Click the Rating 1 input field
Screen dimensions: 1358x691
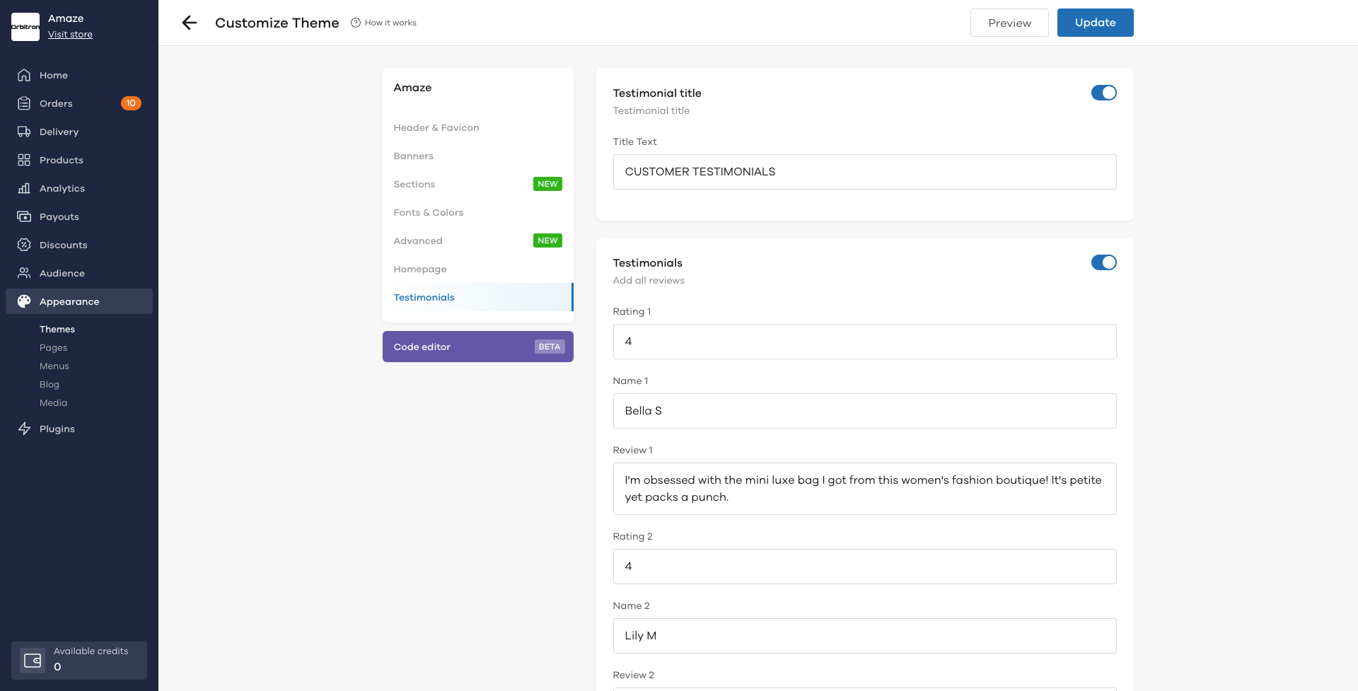[864, 342]
